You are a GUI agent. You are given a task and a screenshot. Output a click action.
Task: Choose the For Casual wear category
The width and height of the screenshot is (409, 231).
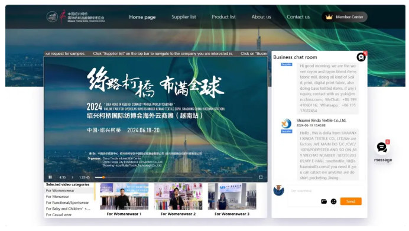coord(59,215)
